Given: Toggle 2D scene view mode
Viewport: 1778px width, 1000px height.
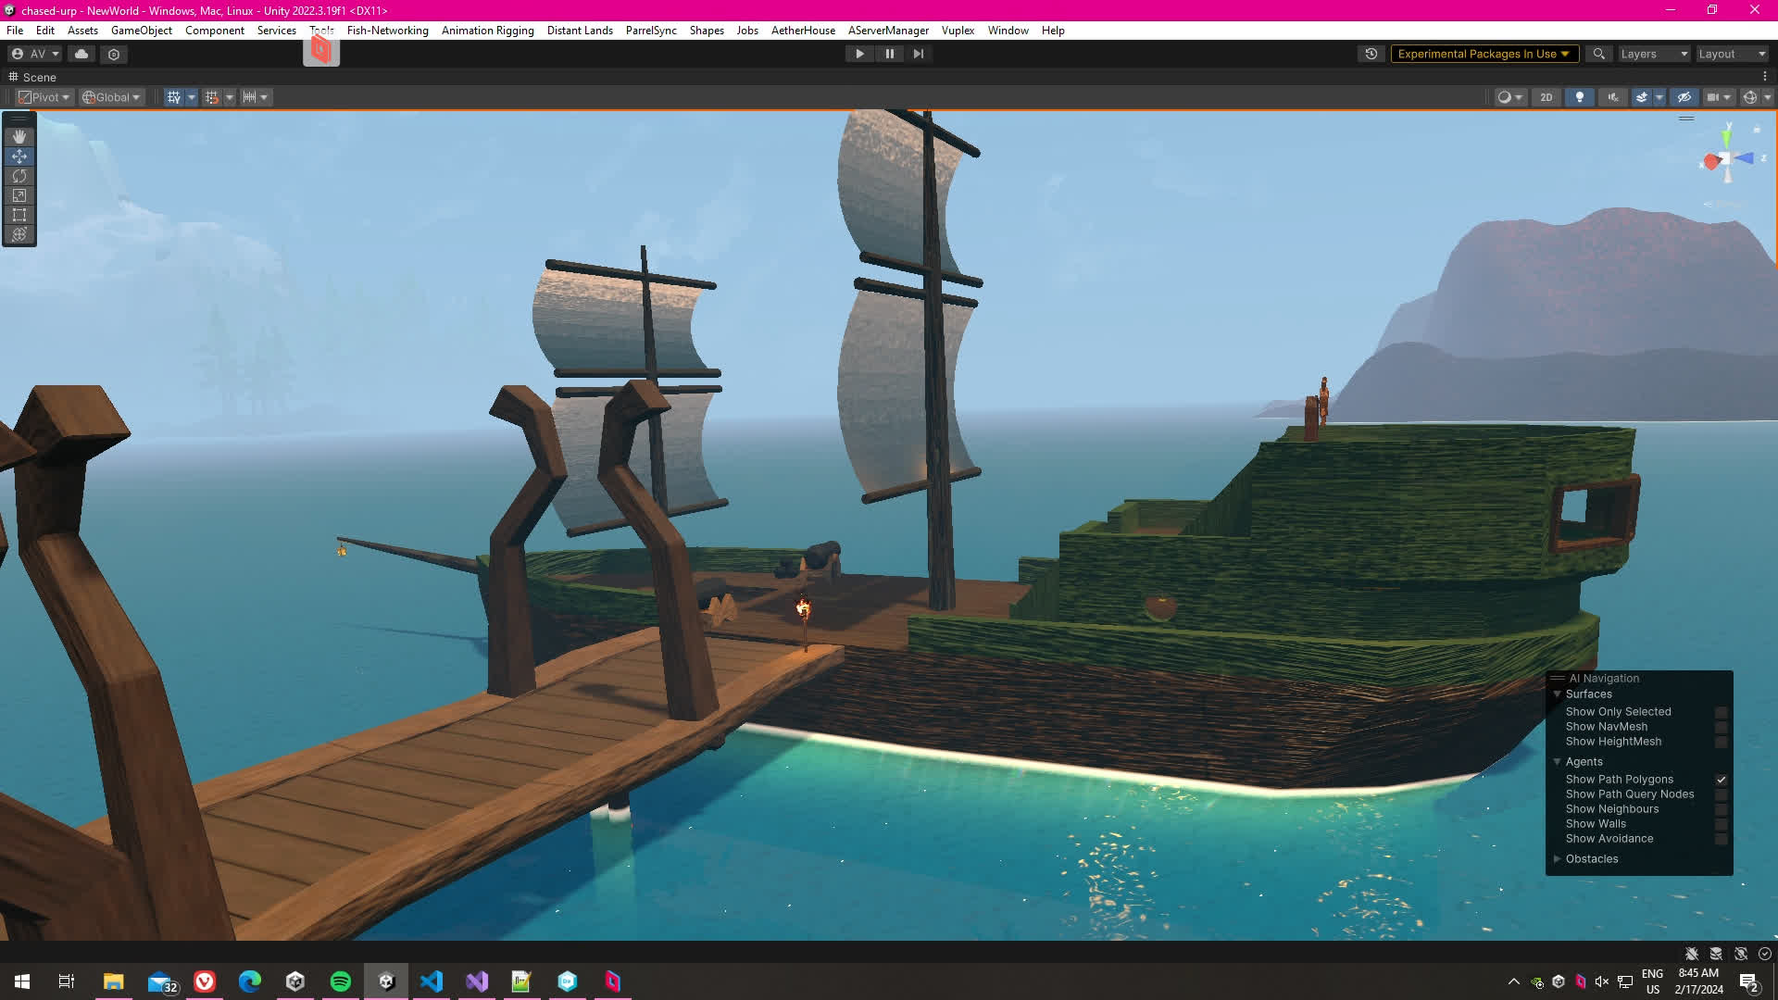Looking at the screenshot, I should coord(1546,97).
